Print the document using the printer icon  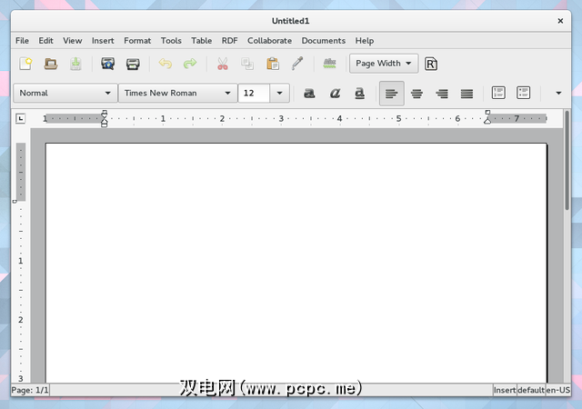(x=133, y=64)
